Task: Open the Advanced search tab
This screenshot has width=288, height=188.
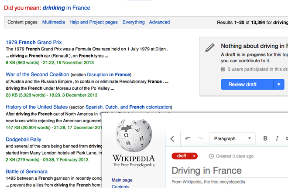Action: click(159, 22)
